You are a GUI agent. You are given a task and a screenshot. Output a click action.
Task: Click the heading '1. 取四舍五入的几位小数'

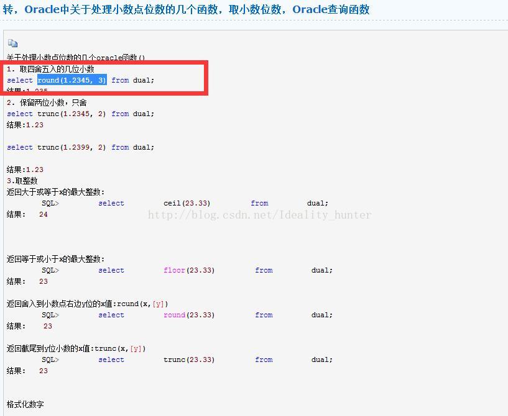tap(50, 69)
